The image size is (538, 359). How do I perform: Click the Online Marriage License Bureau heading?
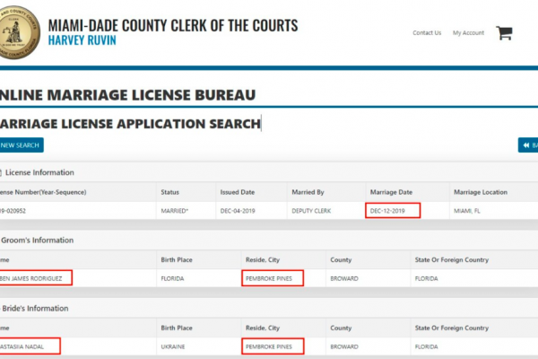coord(127,95)
